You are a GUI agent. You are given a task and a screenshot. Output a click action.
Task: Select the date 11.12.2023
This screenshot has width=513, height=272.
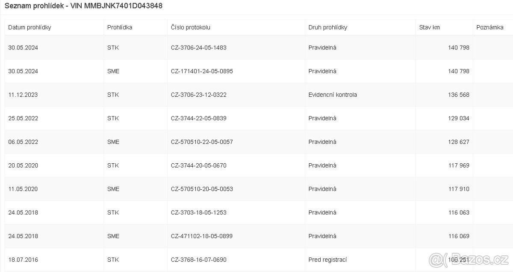[x=23, y=95]
